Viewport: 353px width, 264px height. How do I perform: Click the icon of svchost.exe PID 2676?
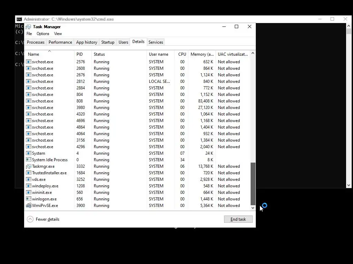28,75
